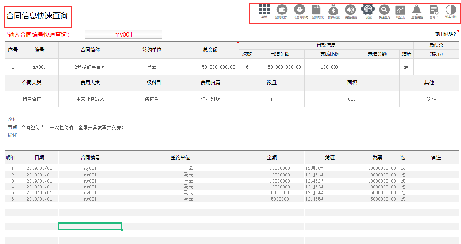The image size is (461, 244).
Task: Click the 查看提醒 bell icon
Action: [x=417, y=10]
